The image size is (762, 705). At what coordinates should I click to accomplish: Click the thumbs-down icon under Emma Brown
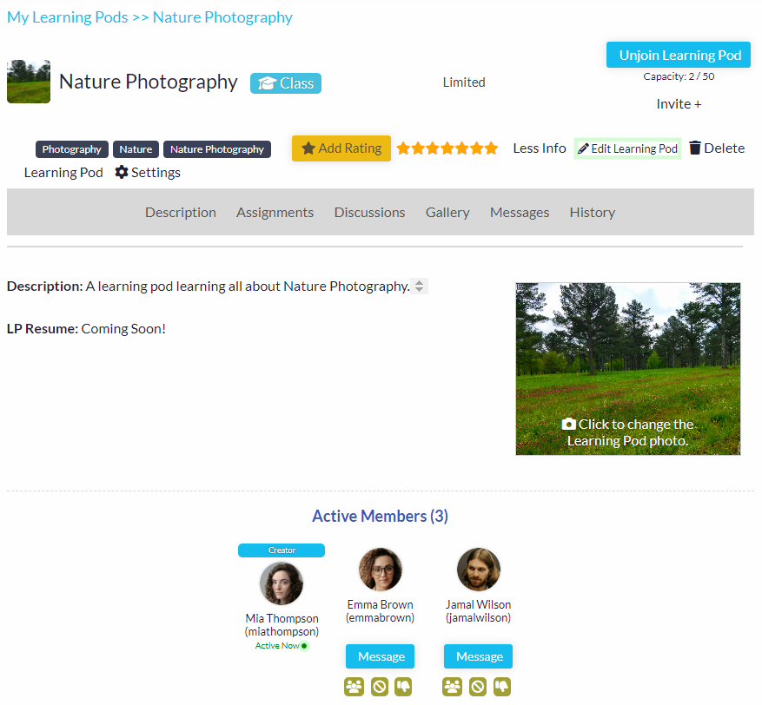tap(403, 687)
